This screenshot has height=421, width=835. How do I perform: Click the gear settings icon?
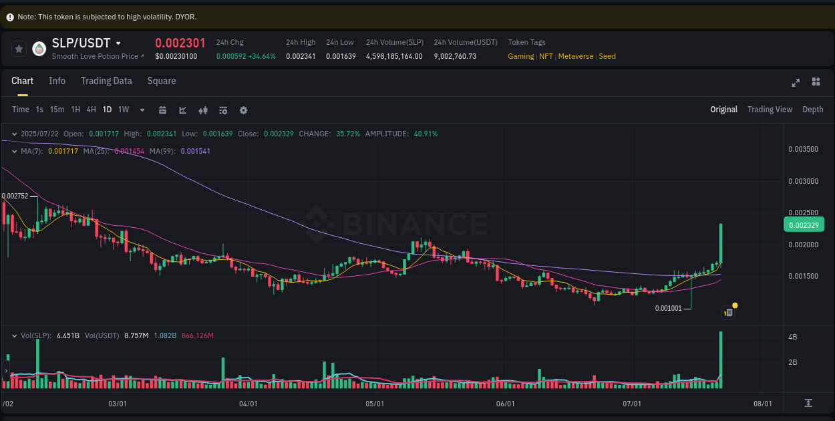coord(243,110)
